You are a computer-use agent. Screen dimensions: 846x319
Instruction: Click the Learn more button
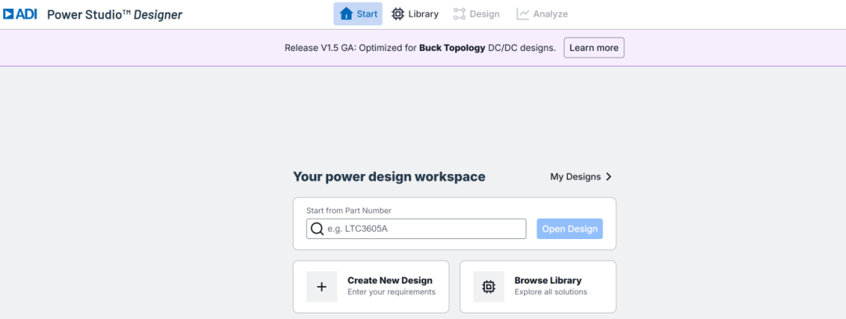[x=594, y=48]
